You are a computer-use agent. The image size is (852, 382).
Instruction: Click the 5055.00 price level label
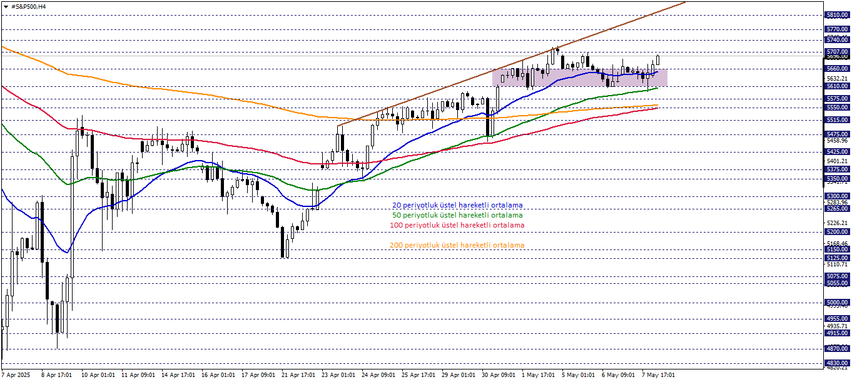click(x=836, y=283)
